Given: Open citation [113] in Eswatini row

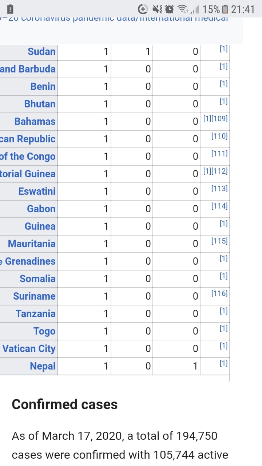Looking at the screenshot, I should (x=219, y=189).
